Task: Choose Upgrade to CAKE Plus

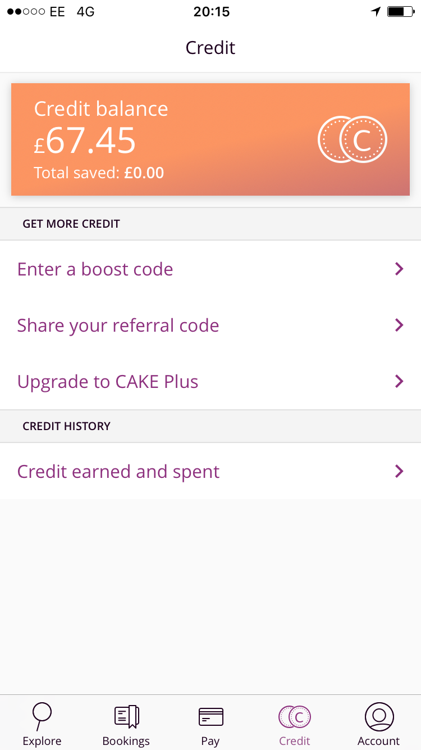Action: click(x=108, y=382)
